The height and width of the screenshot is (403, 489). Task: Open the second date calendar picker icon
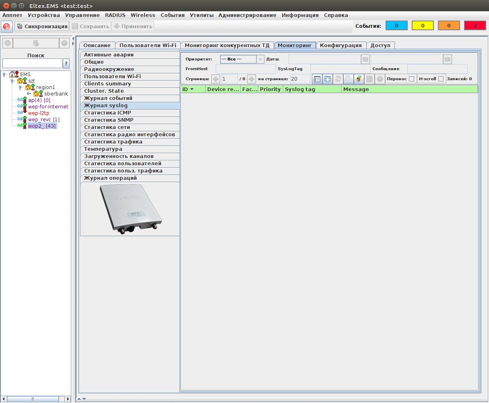pos(447,59)
